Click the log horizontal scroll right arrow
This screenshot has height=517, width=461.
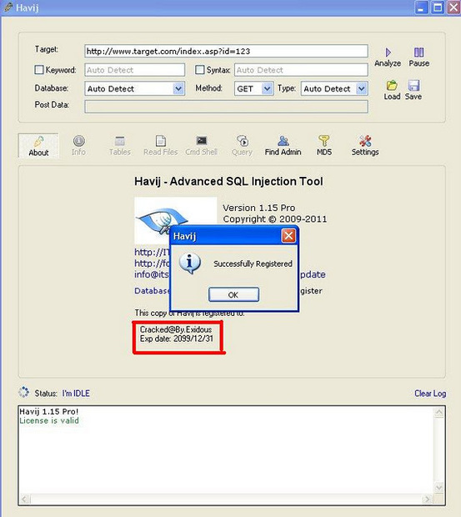(427, 499)
